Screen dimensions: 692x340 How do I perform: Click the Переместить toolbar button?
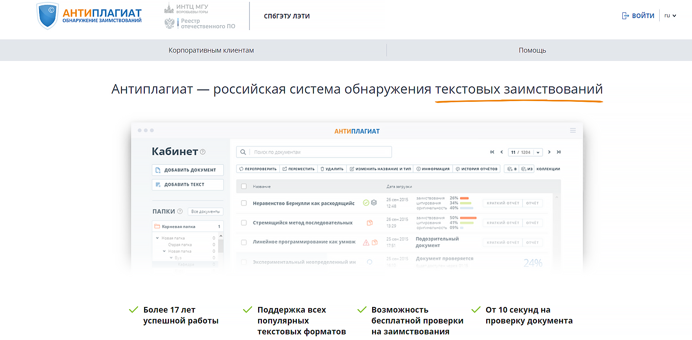298,169
